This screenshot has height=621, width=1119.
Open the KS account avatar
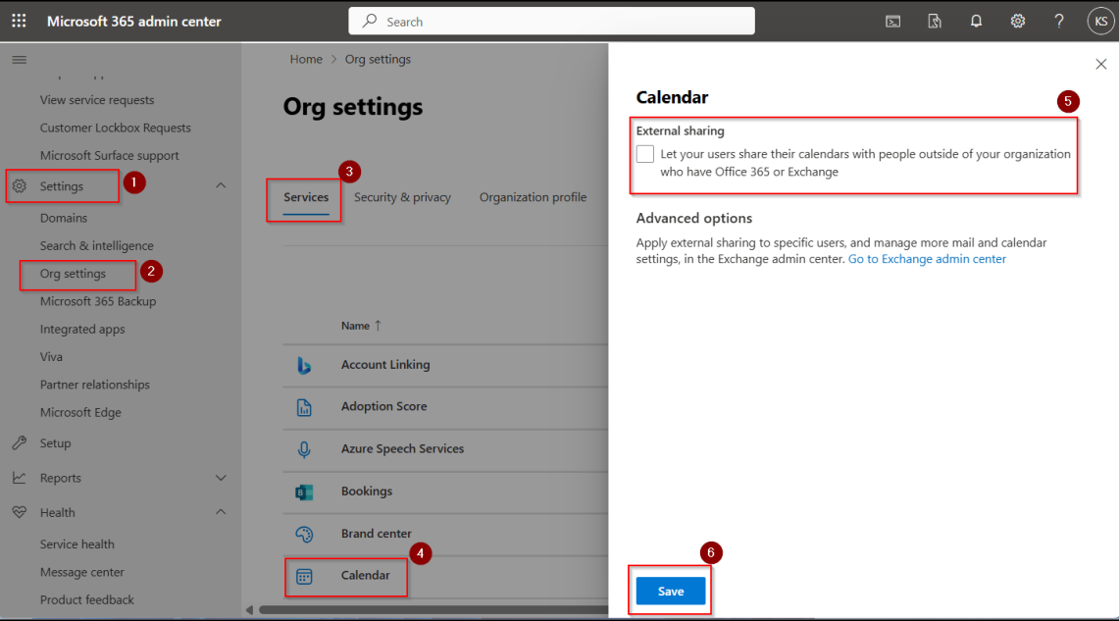point(1100,22)
